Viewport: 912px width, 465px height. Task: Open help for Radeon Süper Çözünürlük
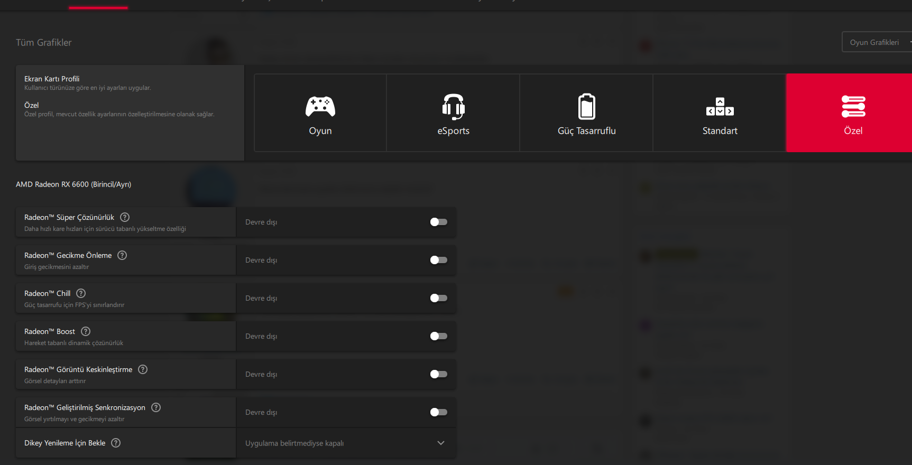125,217
